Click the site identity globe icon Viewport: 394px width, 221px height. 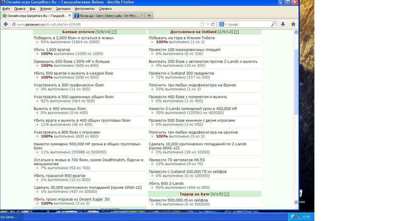pyautogui.click(x=14, y=25)
